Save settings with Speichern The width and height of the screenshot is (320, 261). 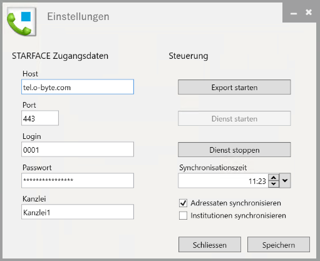click(x=279, y=244)
